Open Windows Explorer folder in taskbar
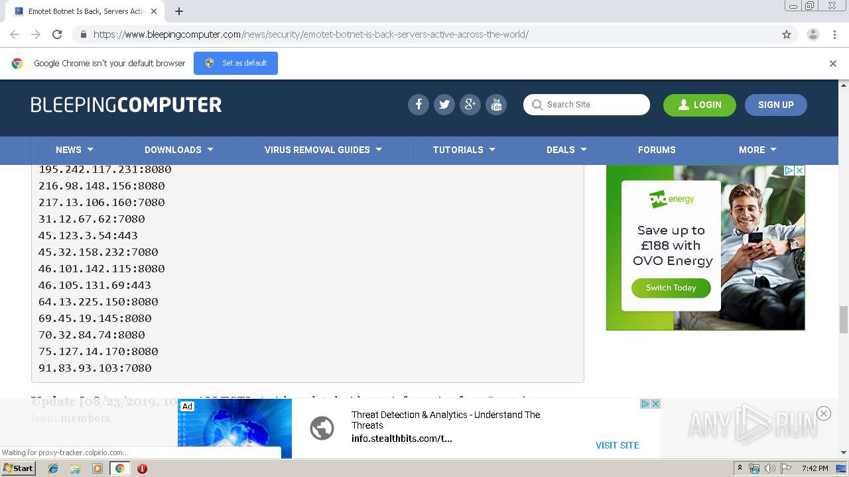This screenshot has height=477, width=849. (75, 468)
